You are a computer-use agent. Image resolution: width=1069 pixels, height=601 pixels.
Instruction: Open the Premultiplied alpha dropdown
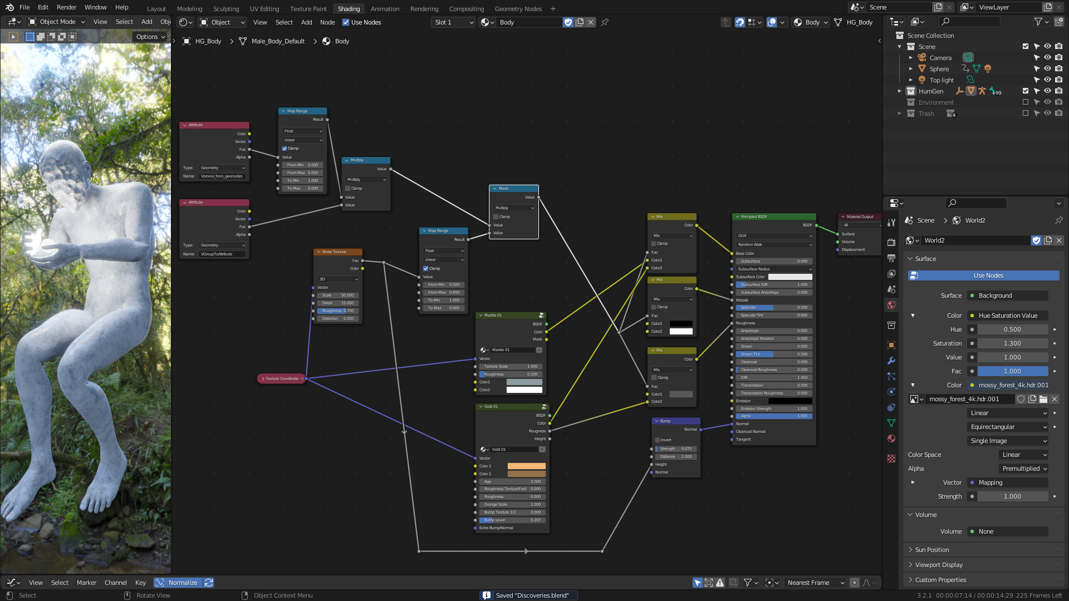[1023, 469]
